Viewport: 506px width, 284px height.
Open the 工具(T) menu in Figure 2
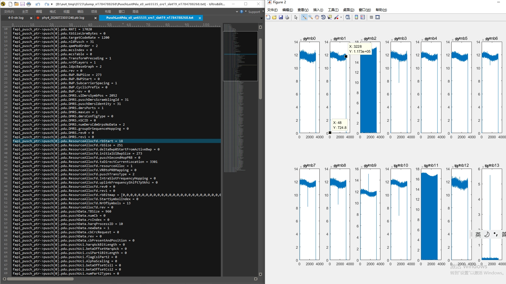pyautogui.click(x=333, y=10)
